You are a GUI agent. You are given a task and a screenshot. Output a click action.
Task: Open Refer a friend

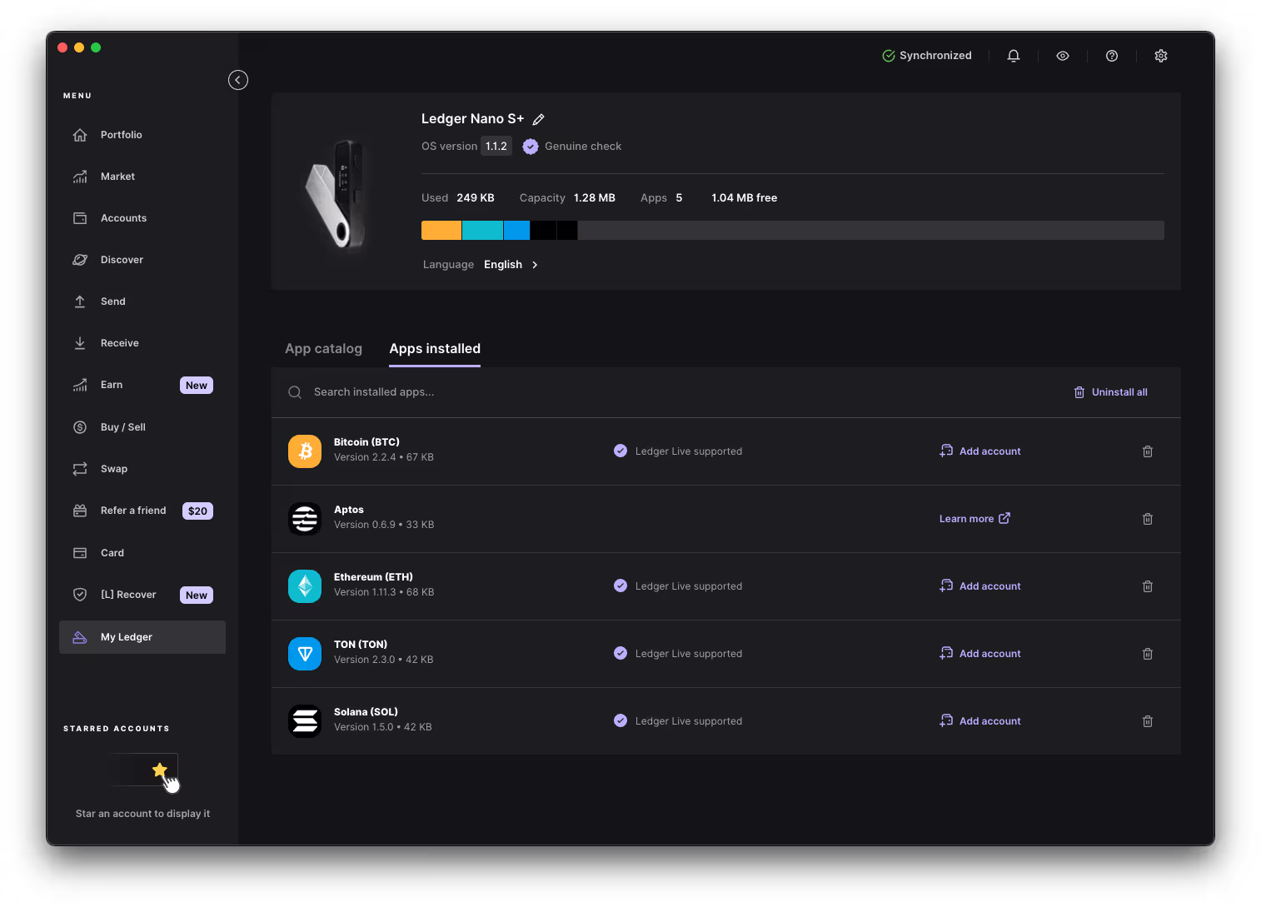point(142,511)
